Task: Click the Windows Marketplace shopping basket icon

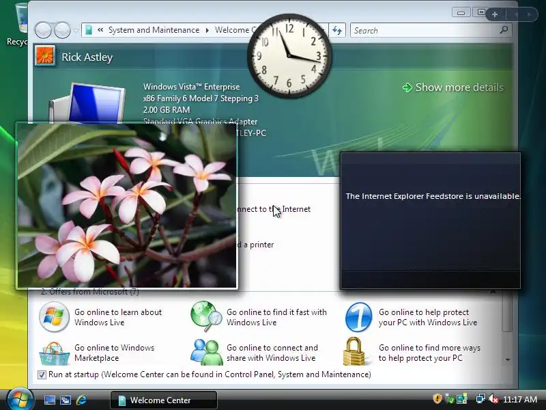Action: (54, 353)
